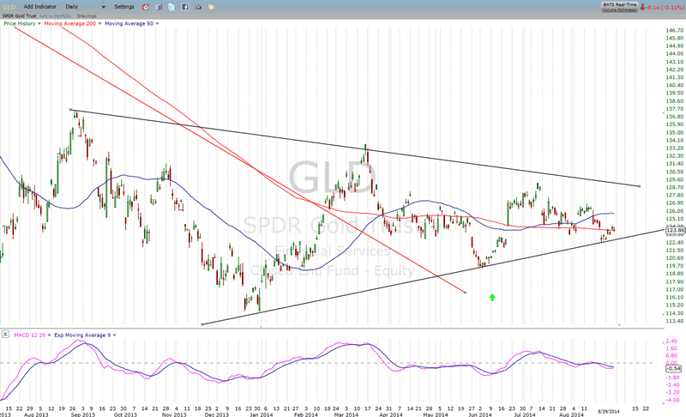Open the Add Indicator menu
This screenshot has height=417, width=686.
click(41, 7)
